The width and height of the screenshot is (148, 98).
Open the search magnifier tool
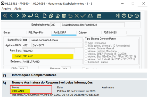tap(37, 16)
